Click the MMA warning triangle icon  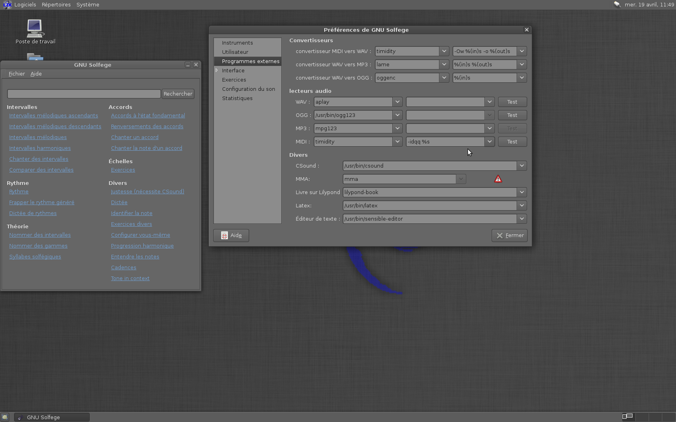point(498,179)
